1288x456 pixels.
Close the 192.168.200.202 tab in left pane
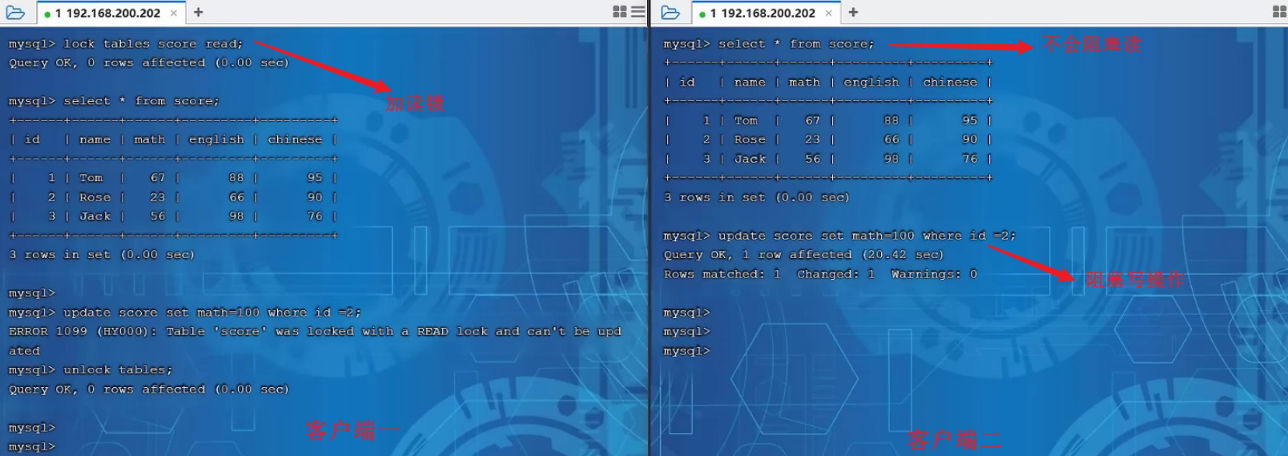pos(174,13)
